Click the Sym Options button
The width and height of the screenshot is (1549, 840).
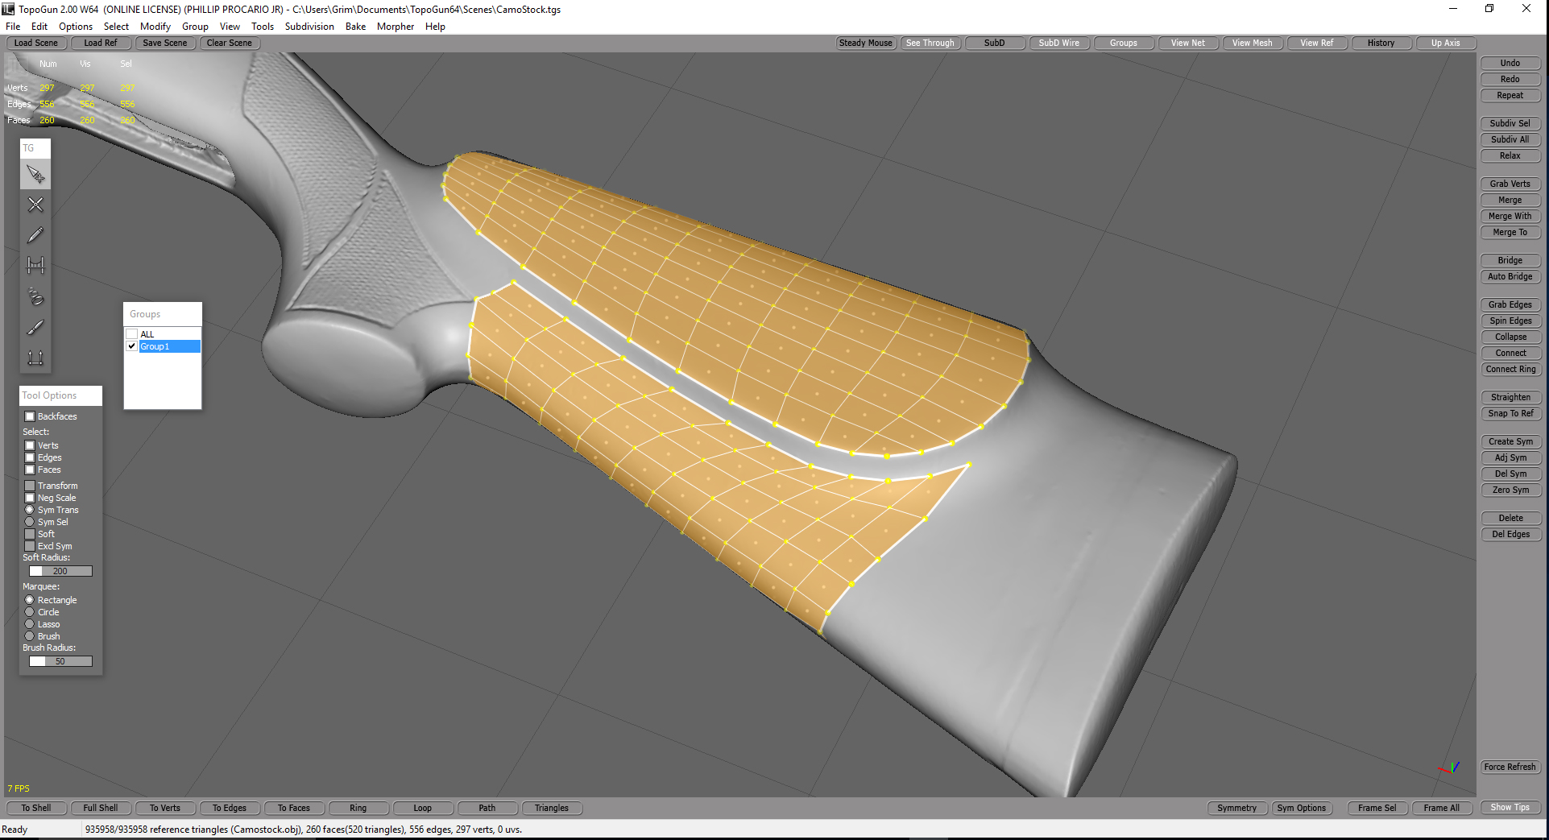coord(1301,808)
